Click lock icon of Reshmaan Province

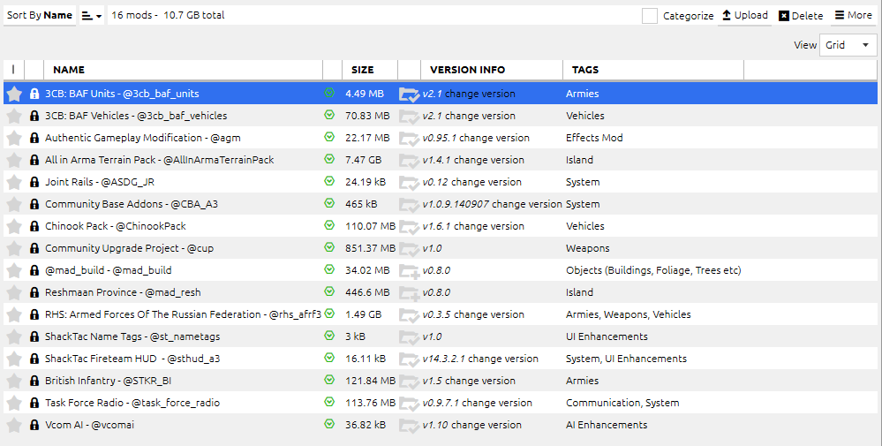[x=34, y=292]
